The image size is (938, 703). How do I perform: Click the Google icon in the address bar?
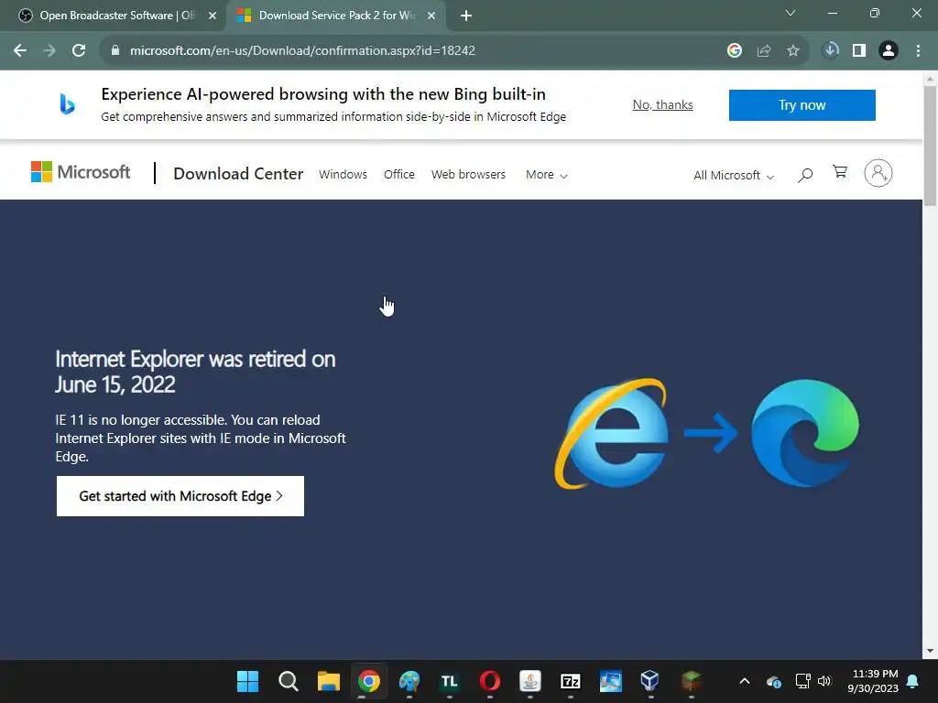(735, 51)
